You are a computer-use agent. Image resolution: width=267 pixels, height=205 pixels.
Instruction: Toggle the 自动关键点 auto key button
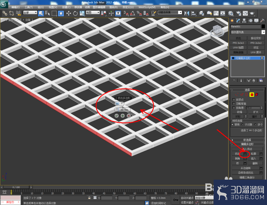tap(187, 198)
